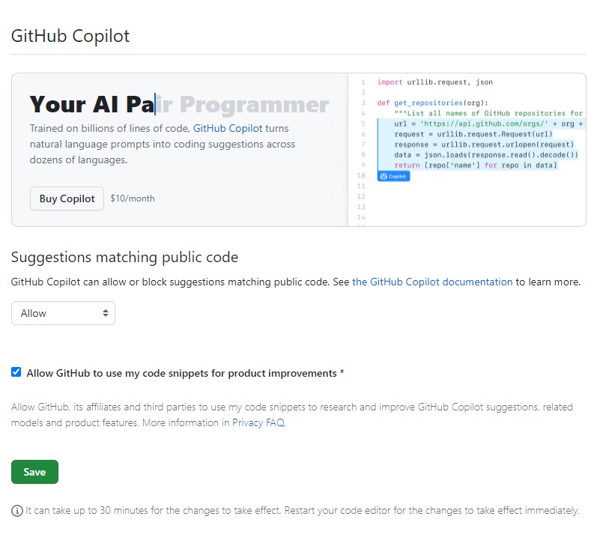The image size is (615, 546).
Task: Click the stepper arrows on the Allow selector
Action: click(x=106, y=312)
